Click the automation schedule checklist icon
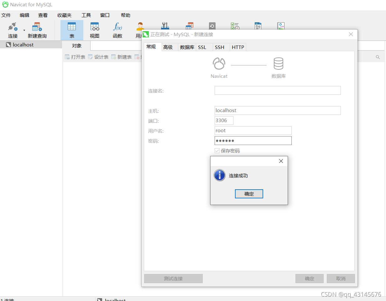 click(x=235, y=26)
